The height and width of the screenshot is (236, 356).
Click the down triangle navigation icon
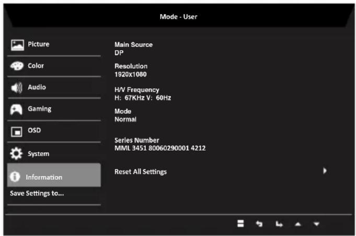click(316, 224)
